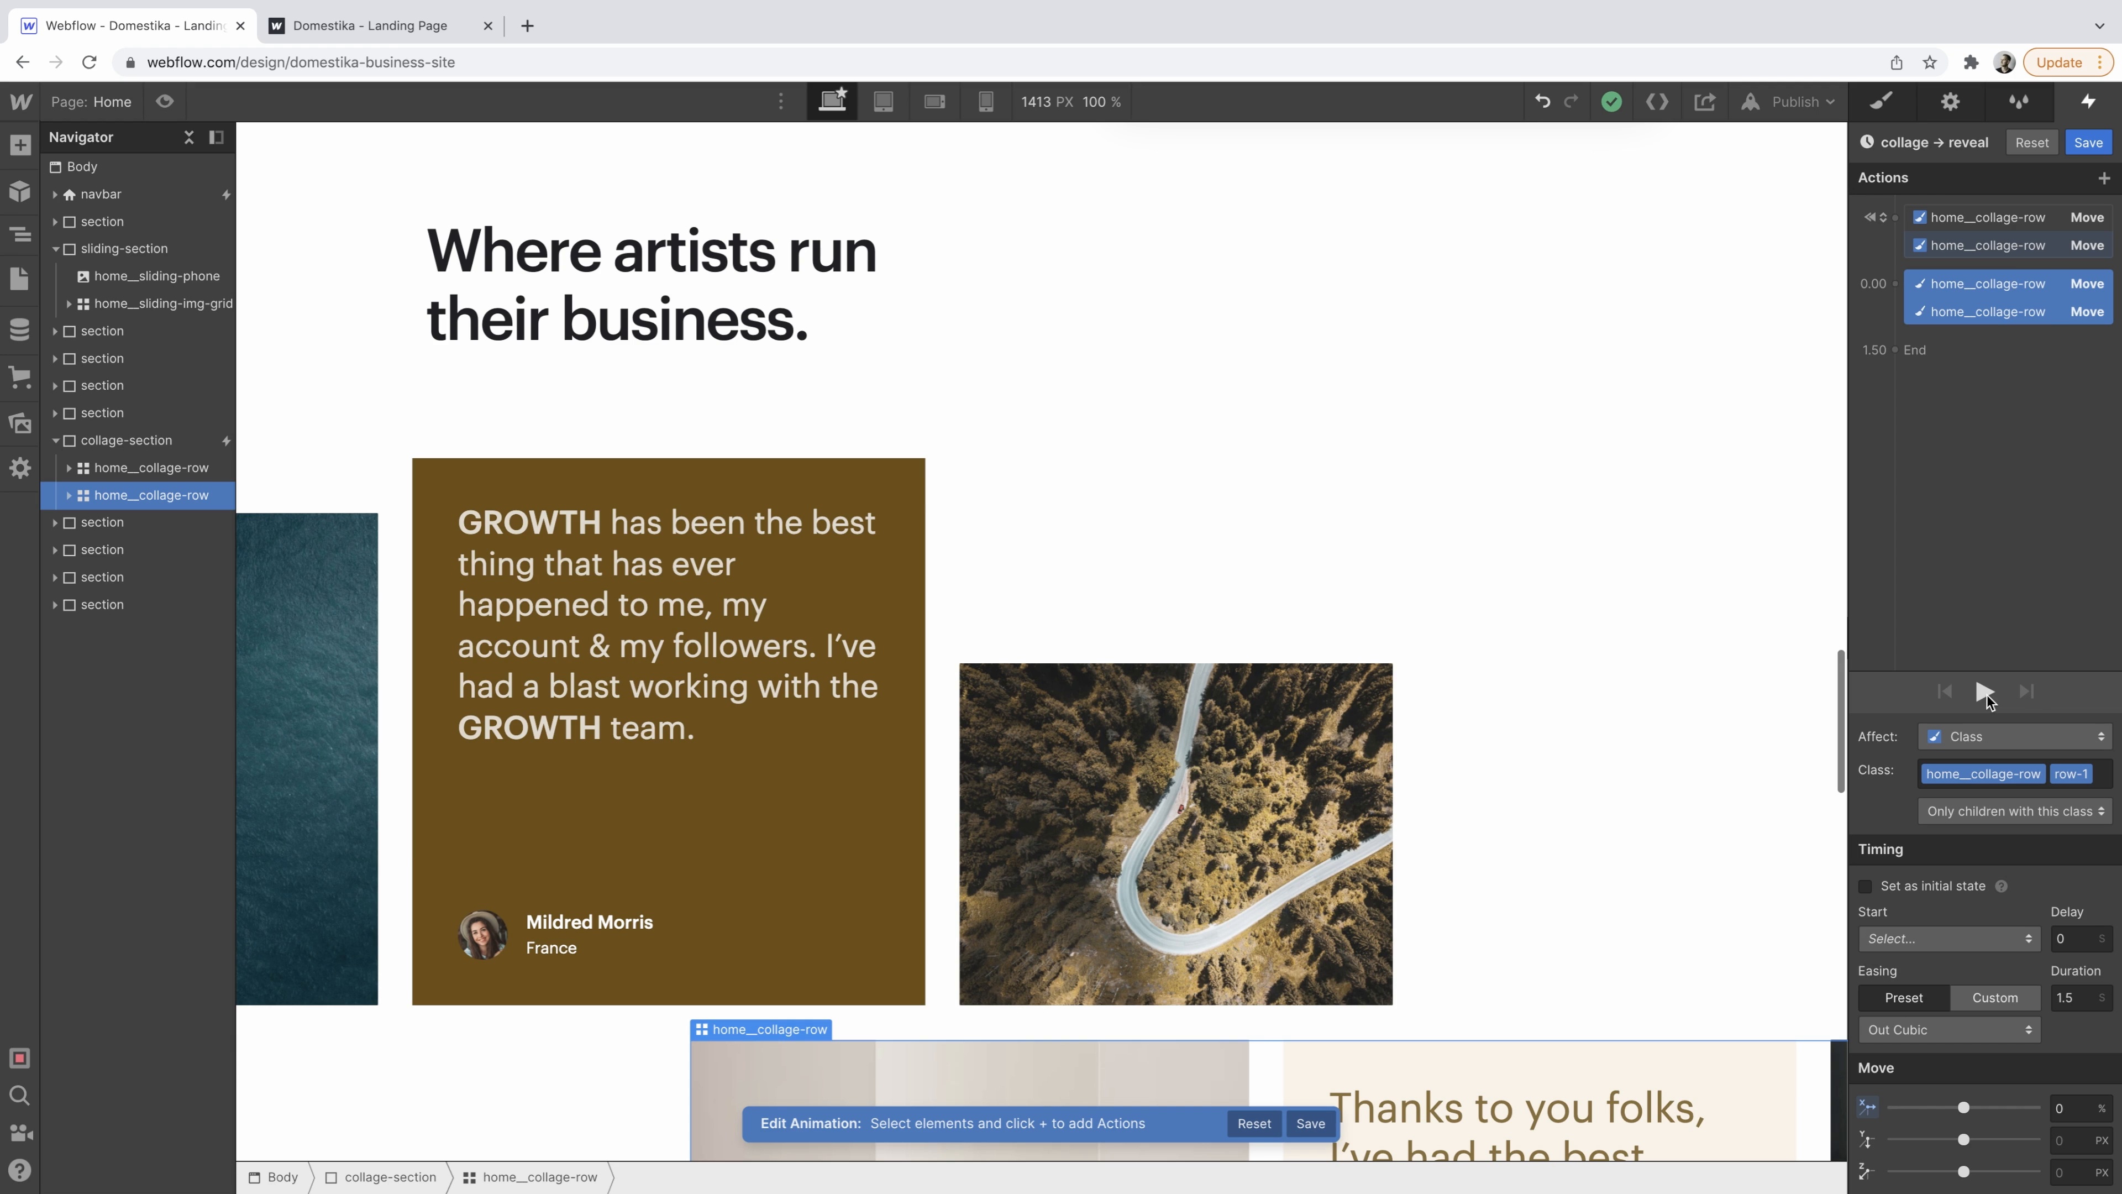The height and width of the screenshot is (1194, 2122).
Task: Play the animation preview
Action: (x=1984, y=692)
